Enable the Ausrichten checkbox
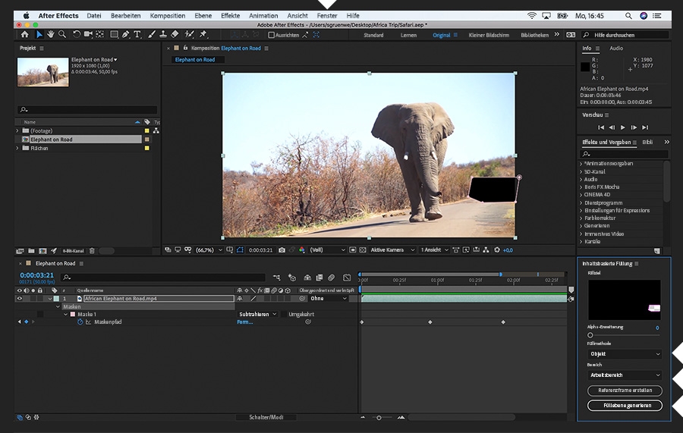 (x=270, y=35)
